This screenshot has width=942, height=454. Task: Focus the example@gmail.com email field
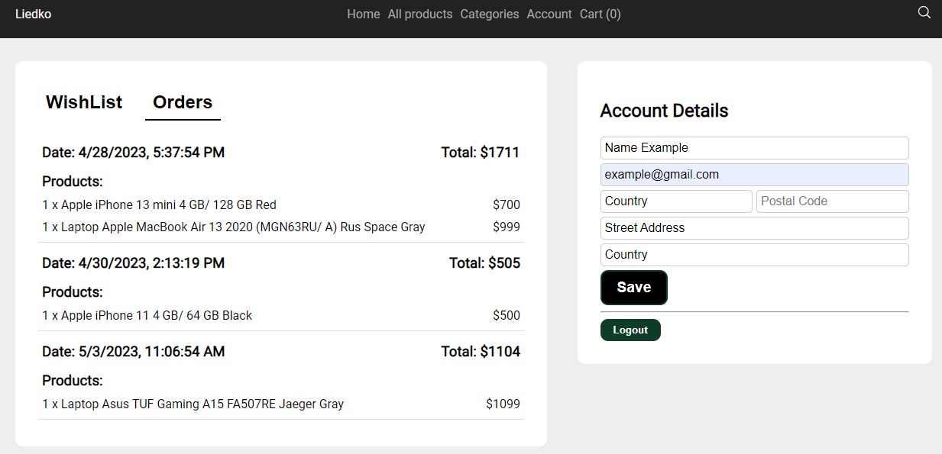pos(754,175)
